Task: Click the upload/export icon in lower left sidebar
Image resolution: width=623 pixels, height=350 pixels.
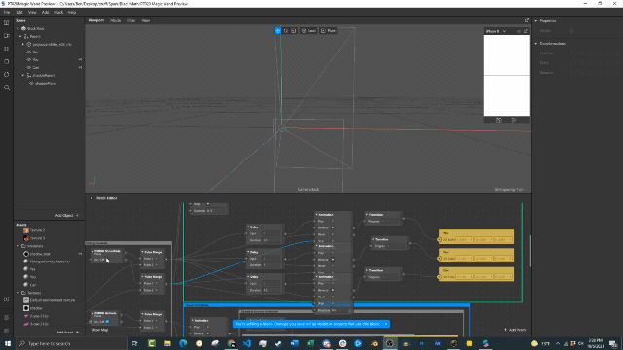Action: [7, 299]
